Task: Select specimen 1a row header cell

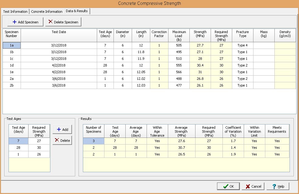Action: [x=12, y=45]
